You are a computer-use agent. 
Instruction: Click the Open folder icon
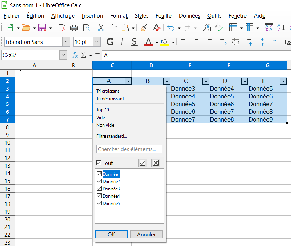click(26, 28)
